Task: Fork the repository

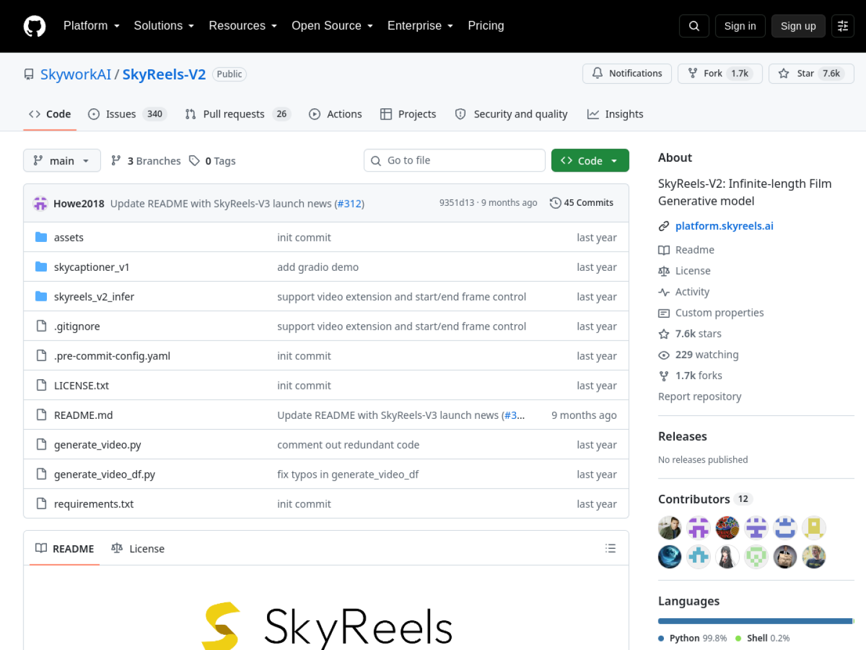Action: [720, 73]
